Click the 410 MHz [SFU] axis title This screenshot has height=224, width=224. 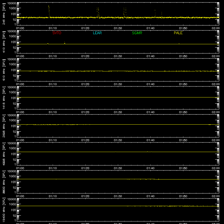tap(4, 42)
